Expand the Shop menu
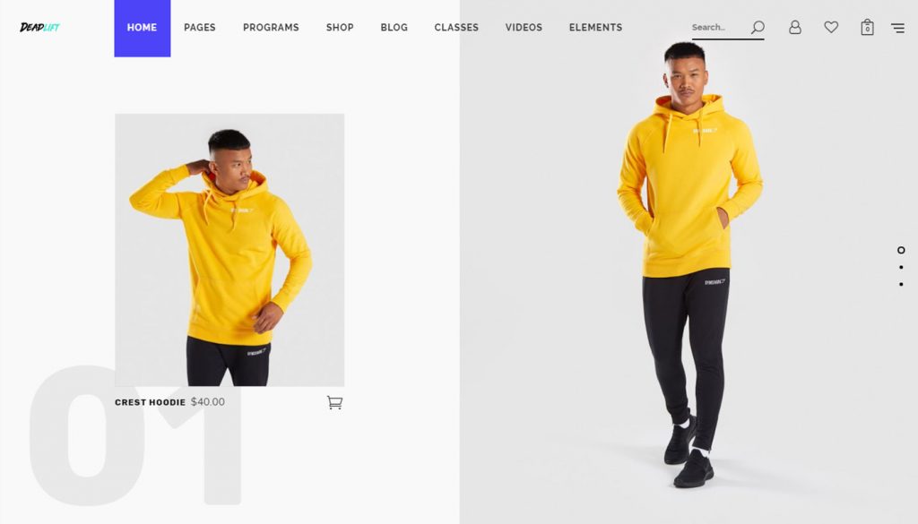The width and height of the screenshot is (918, 524). [340, 28]
